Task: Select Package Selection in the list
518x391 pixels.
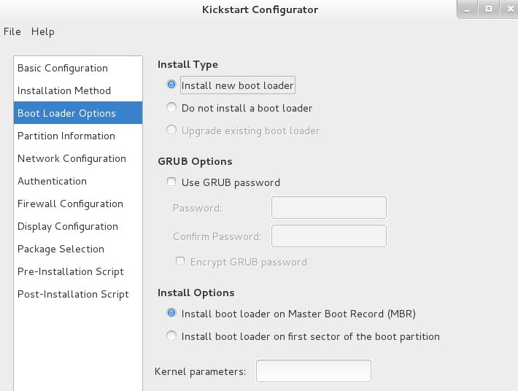Action: point(78,249)
